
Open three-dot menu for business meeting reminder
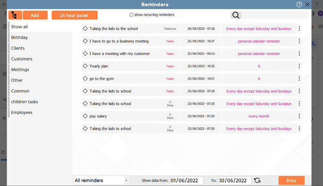click(299, 41)
